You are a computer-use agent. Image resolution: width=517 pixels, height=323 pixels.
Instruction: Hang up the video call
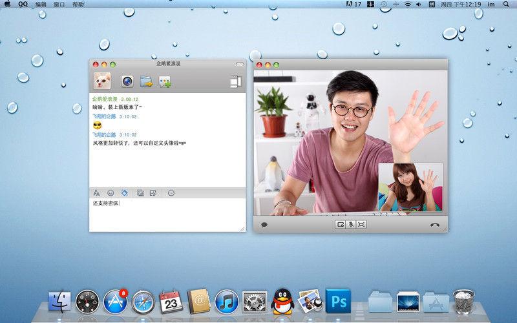coord(435,225)
